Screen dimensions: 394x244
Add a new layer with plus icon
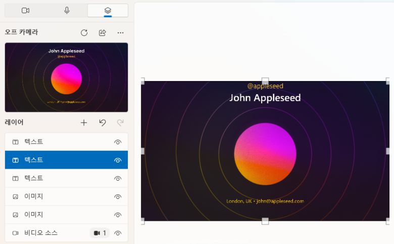[84, 123]
